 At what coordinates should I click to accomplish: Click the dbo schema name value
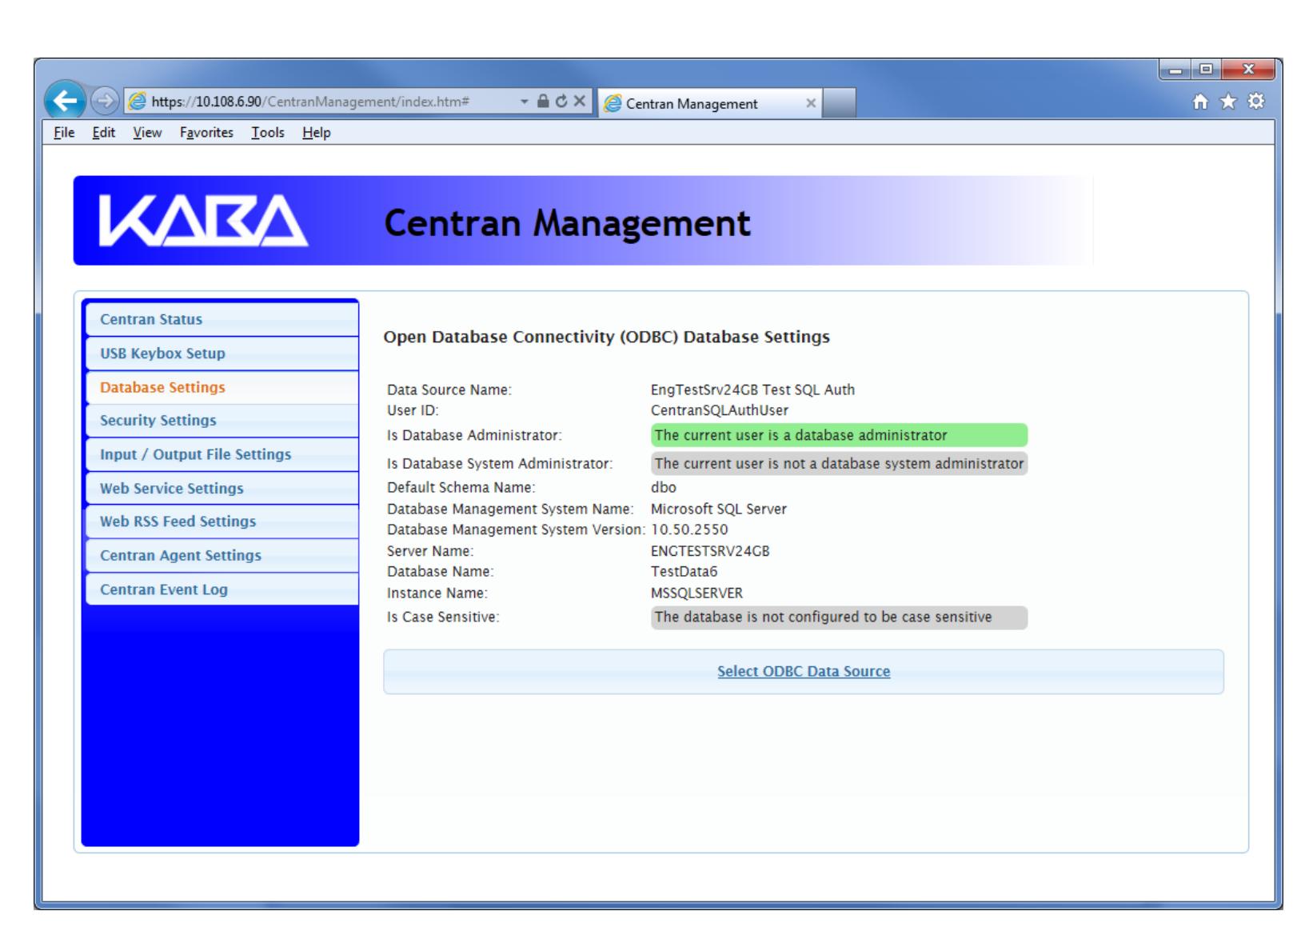tap(664, 488)
